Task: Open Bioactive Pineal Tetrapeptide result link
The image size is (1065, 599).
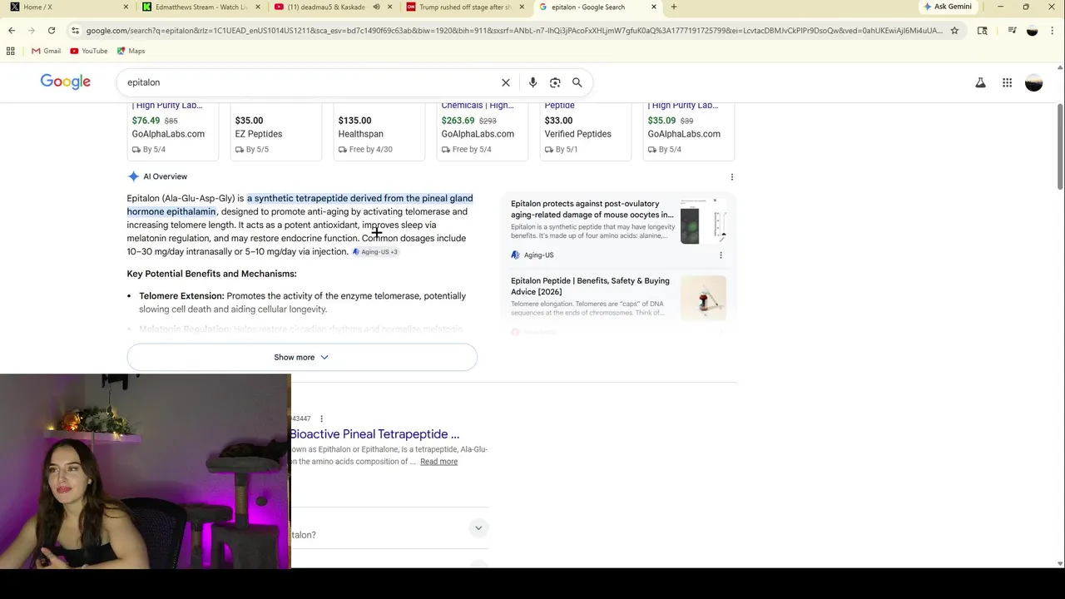Action: (x=374, y=433)
